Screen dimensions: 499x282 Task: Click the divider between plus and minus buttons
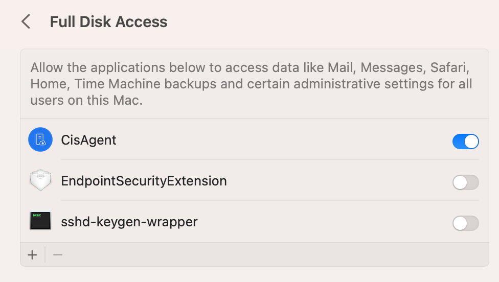[45, 255]
